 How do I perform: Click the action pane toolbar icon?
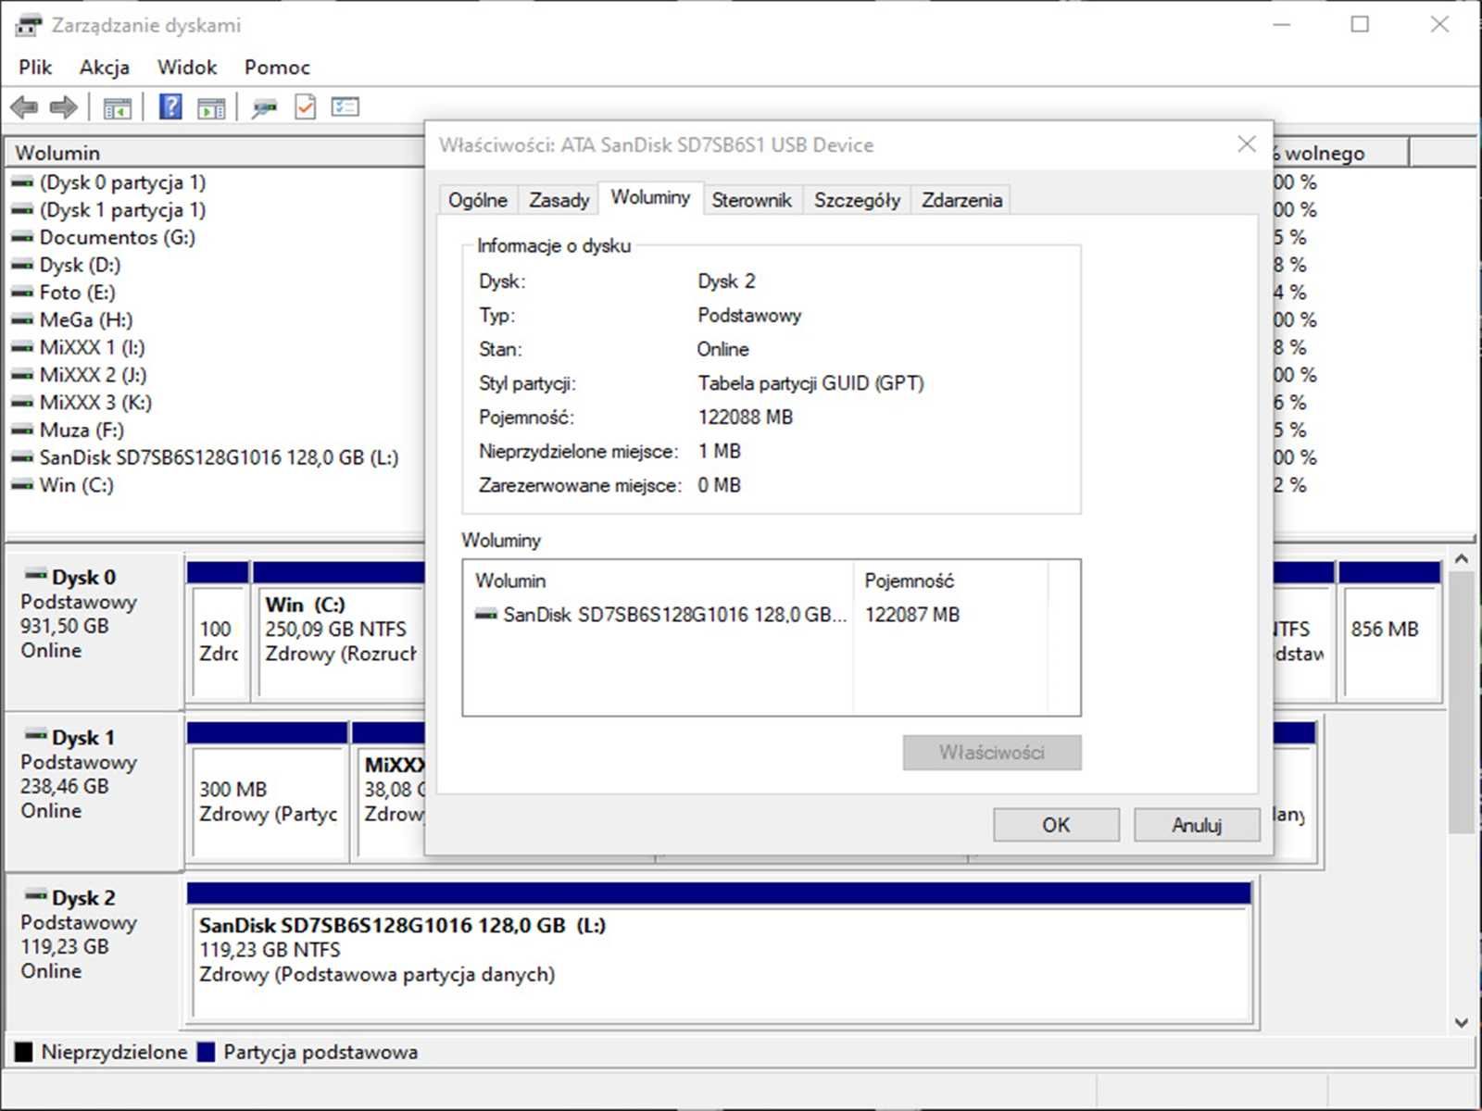211,108
